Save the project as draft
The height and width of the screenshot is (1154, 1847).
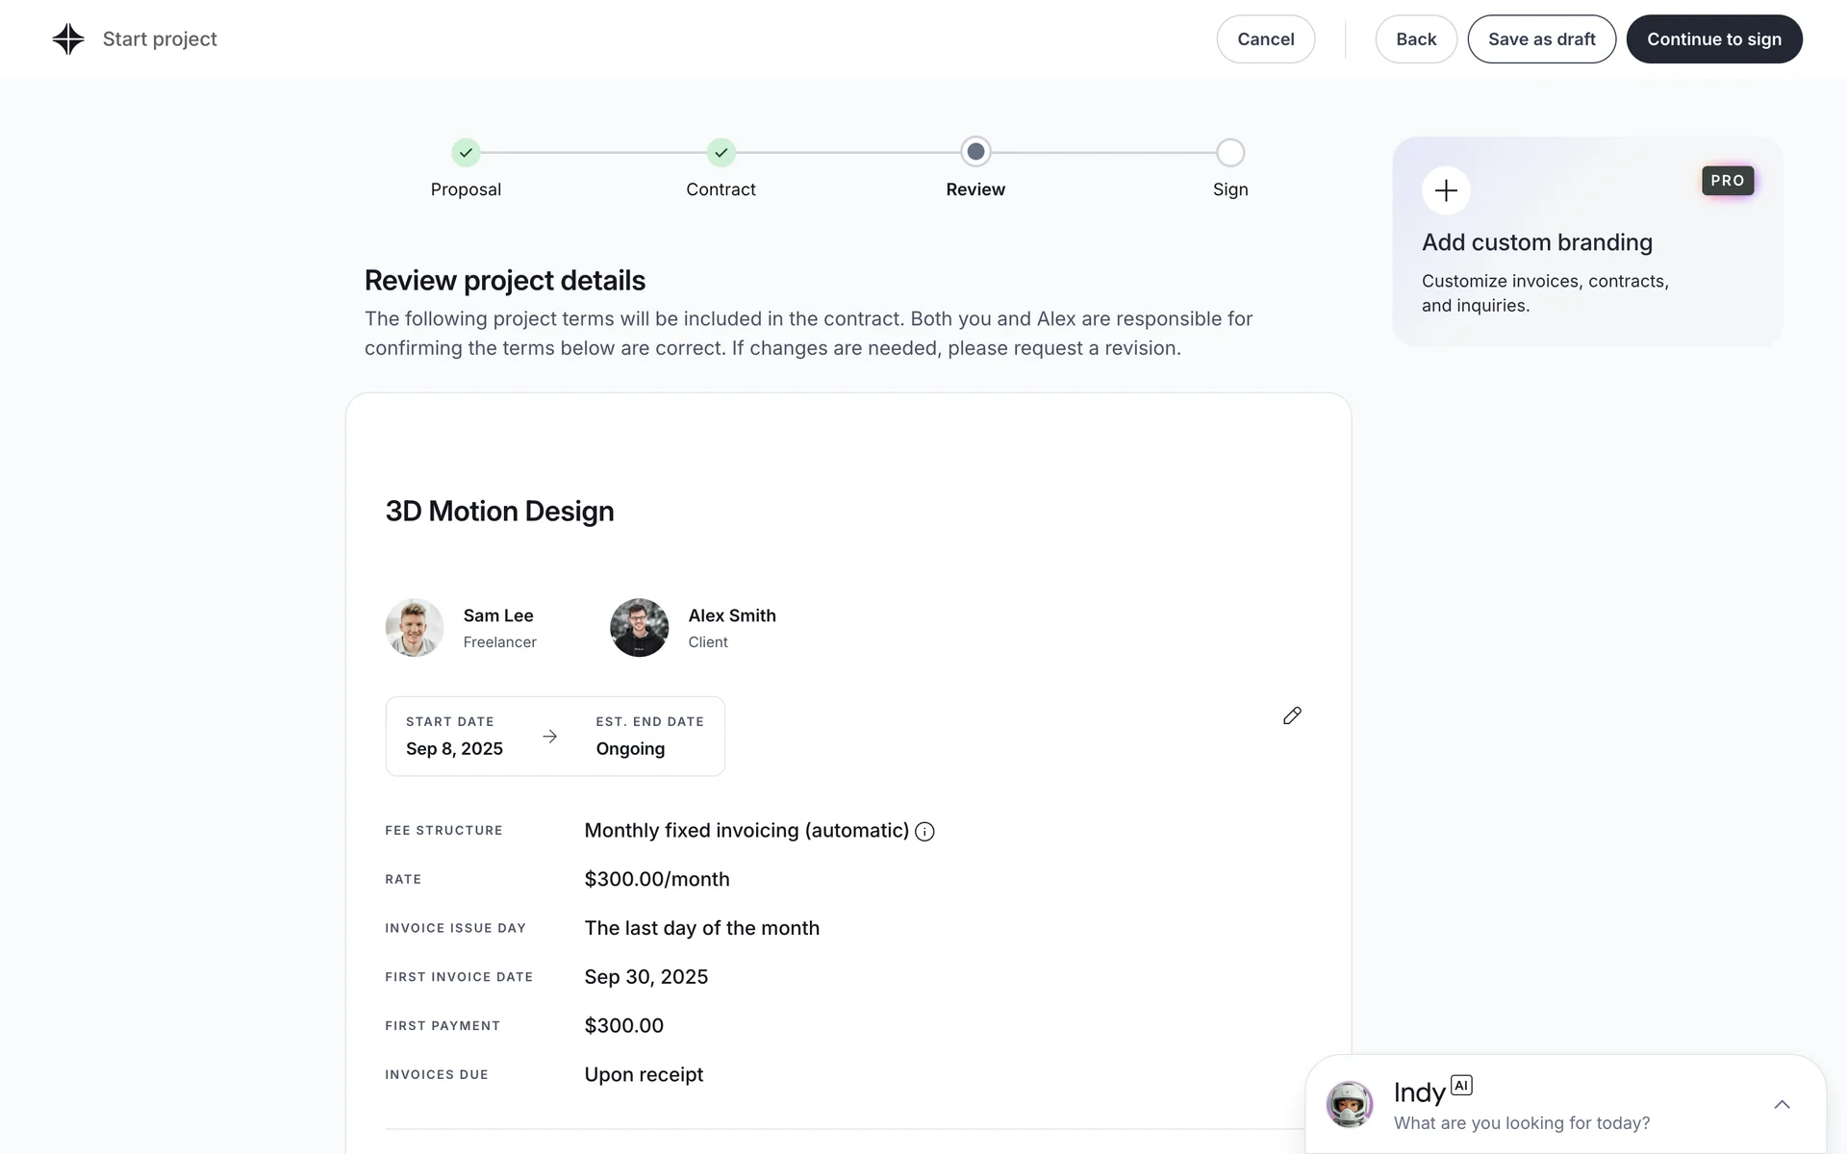(1541, 39)
